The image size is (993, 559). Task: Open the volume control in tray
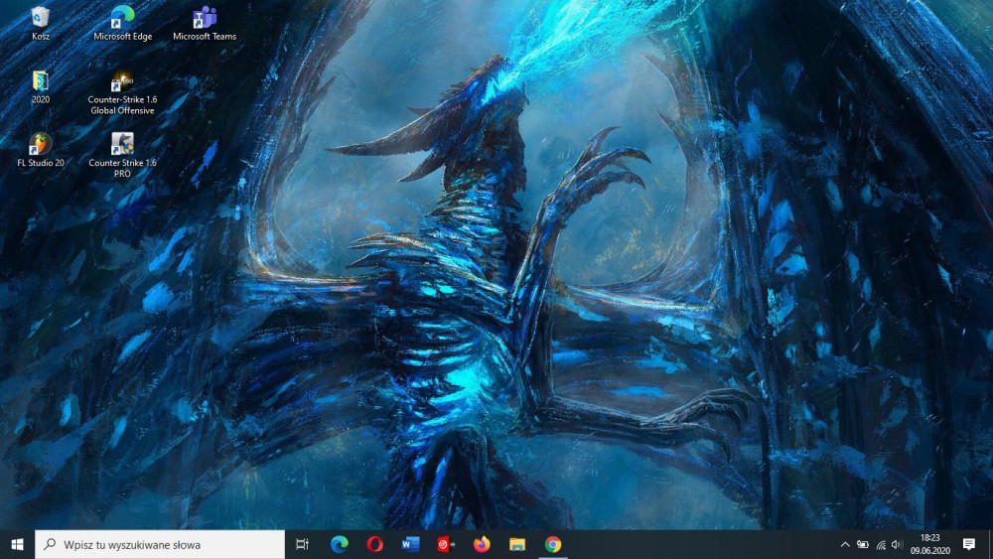[897, 544]
